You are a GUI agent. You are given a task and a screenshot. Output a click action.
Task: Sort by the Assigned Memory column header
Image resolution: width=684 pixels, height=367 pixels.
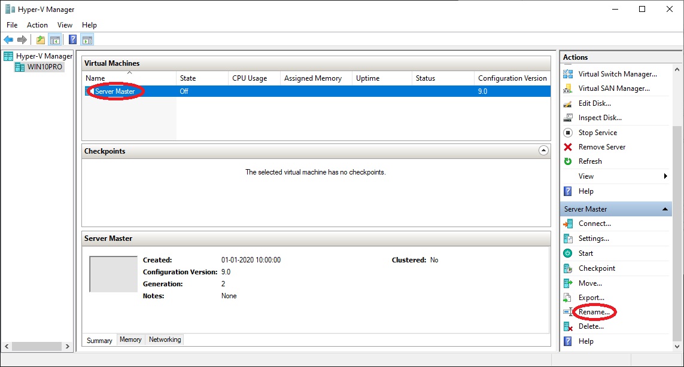(x=316, y=78)
